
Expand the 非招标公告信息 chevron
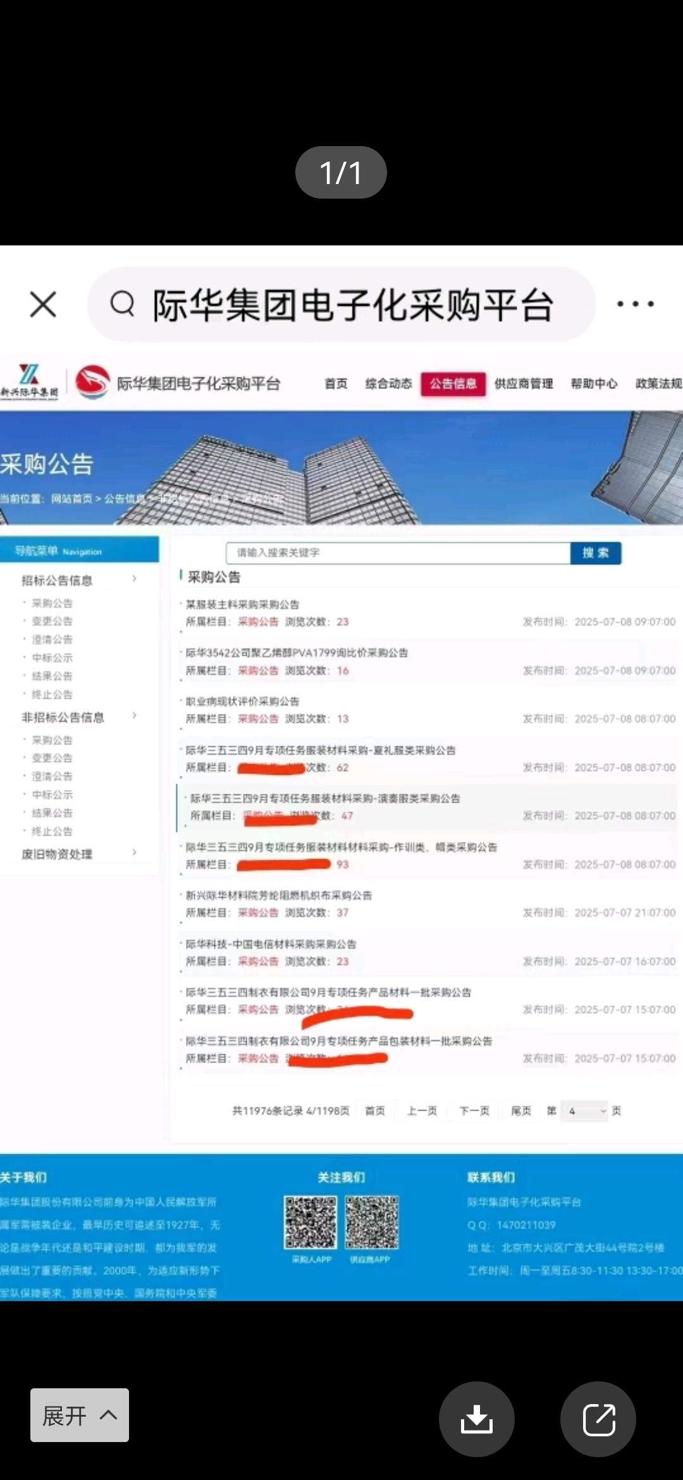(134, 715)
